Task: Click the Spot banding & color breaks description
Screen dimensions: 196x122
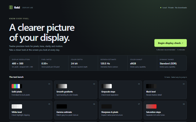Action: point(67,95)
